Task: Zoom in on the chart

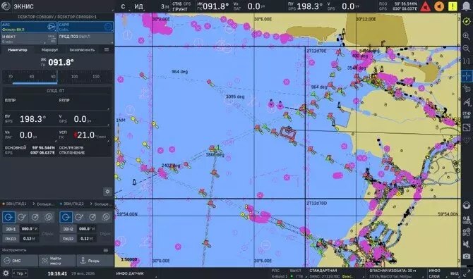Action: pyautogui.click(x=467, y=36)
